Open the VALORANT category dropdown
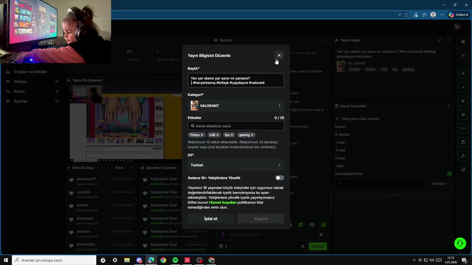The width and height of the screenshot is (472, 265). [x=236, y=106]
